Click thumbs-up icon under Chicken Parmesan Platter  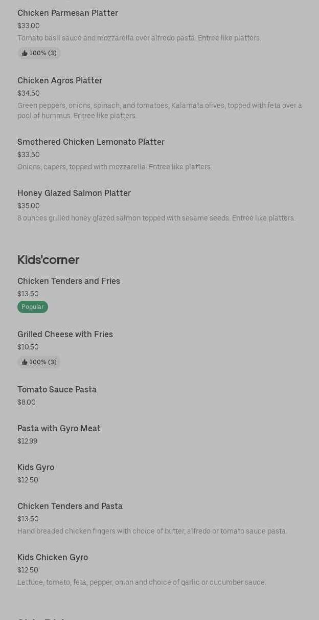point(25,53)
